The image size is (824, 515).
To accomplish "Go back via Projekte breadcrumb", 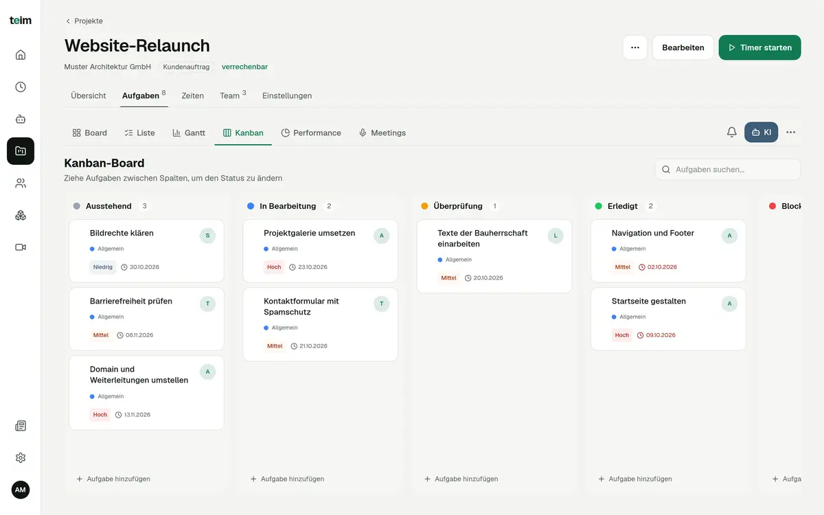I will click(x=84, y=21).
